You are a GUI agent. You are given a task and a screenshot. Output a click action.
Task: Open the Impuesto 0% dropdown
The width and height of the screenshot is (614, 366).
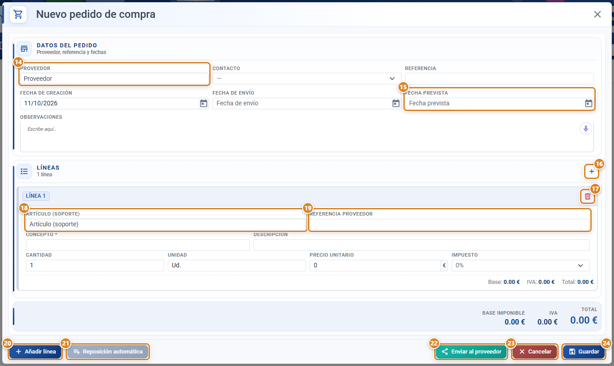point(521,265)
